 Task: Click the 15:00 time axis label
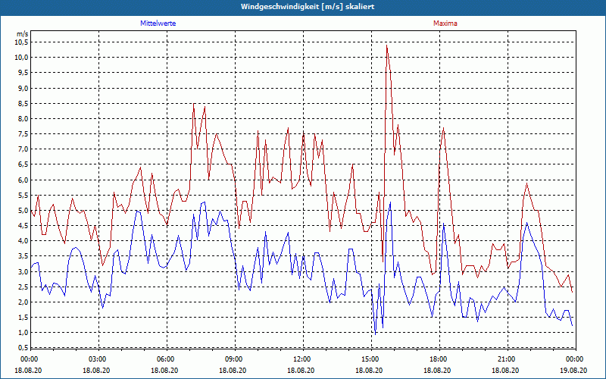pos(369,359)
